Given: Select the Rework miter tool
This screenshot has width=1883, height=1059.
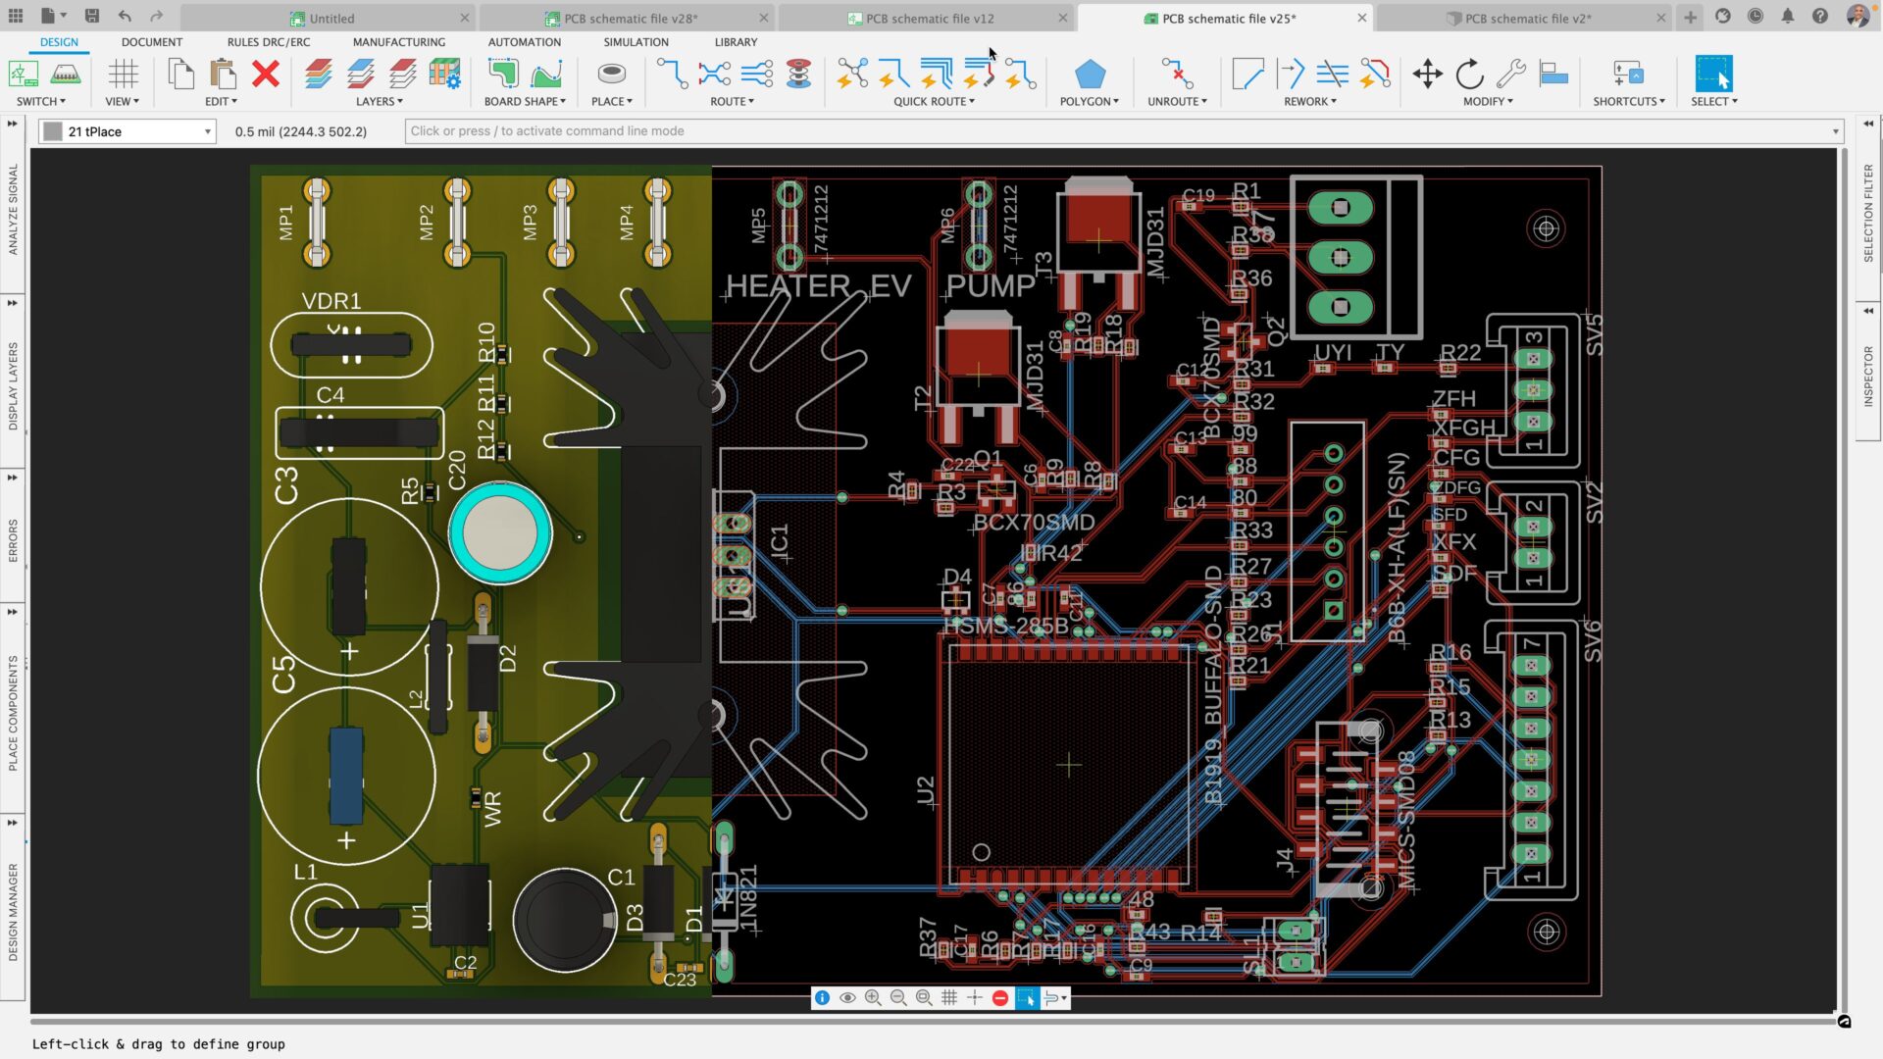Looking at the screenshot, I should pyautogui.click(x=1247, y=74).
